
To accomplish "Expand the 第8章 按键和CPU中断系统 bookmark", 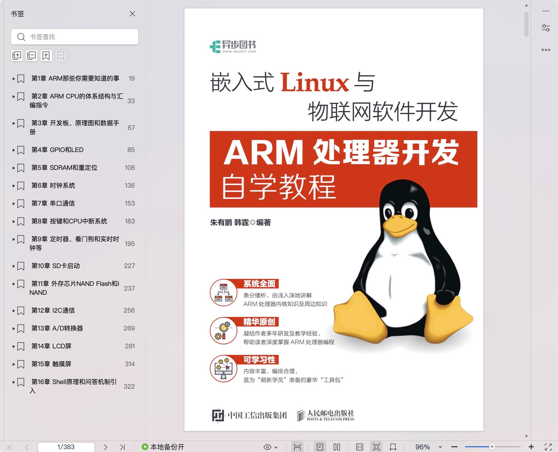I will pos(13,221).
